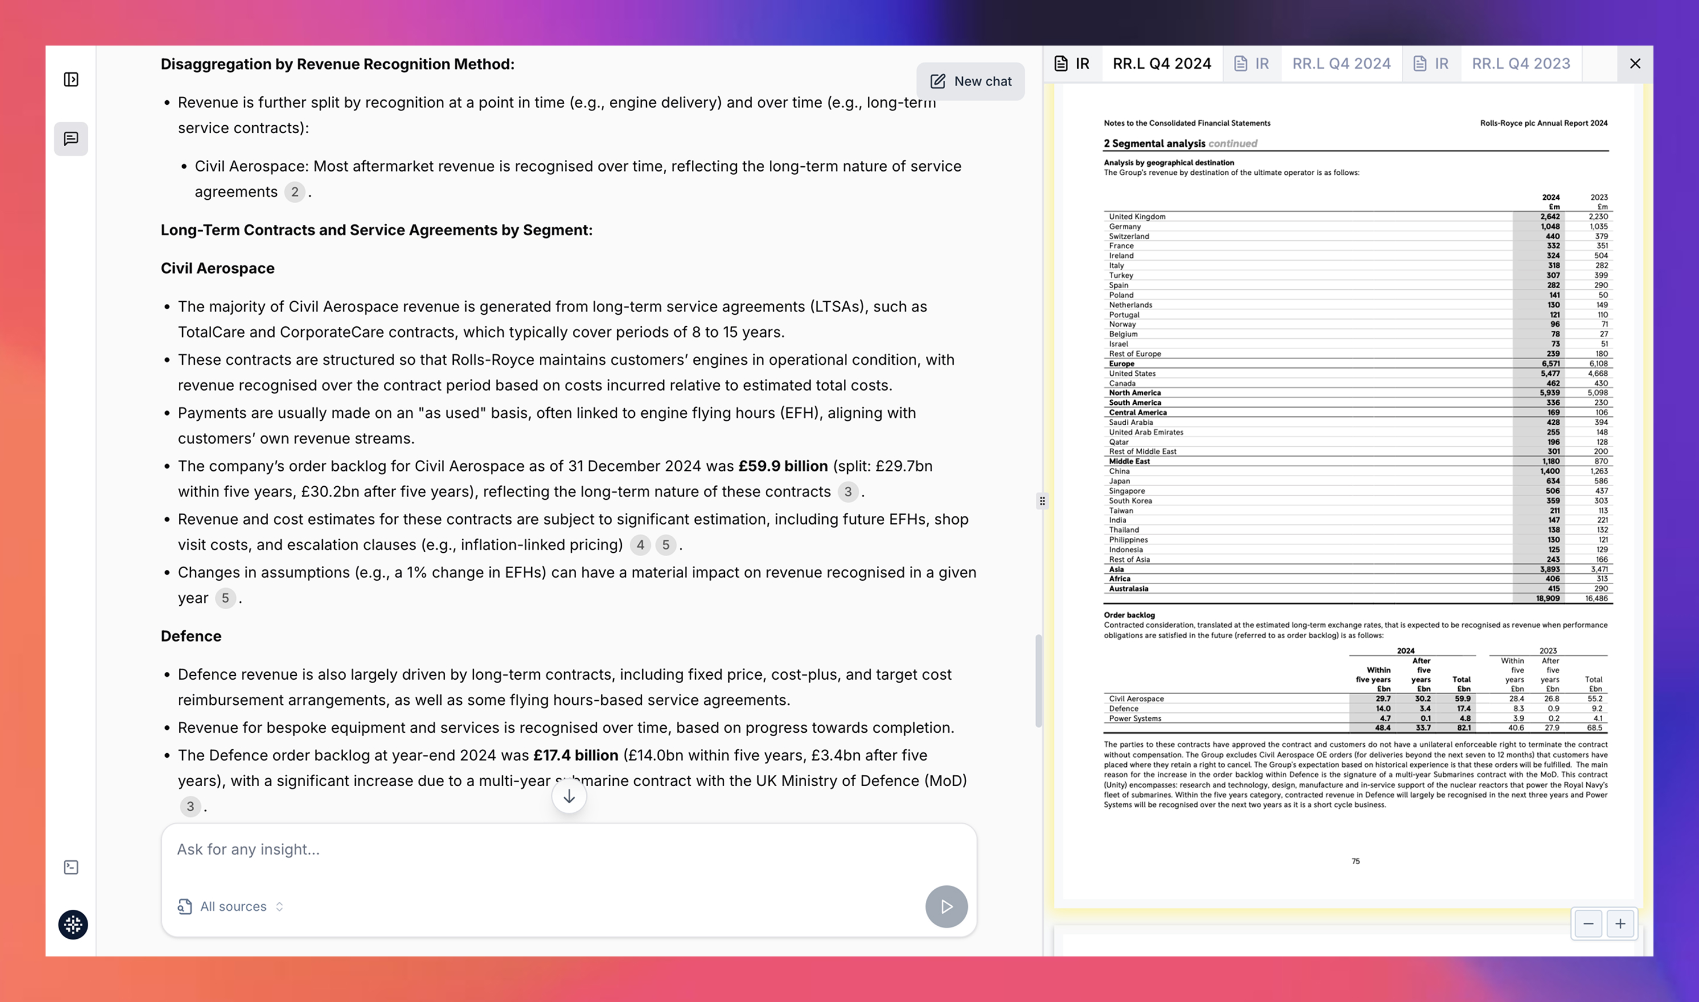Open the terminal console icon in sidebar
This screenshot has height=1002, width=1699.
tap(71, 867)
